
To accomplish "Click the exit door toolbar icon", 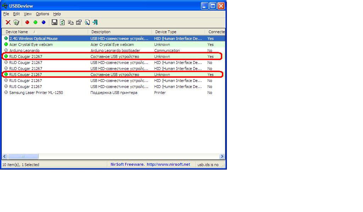I will 95,22.
